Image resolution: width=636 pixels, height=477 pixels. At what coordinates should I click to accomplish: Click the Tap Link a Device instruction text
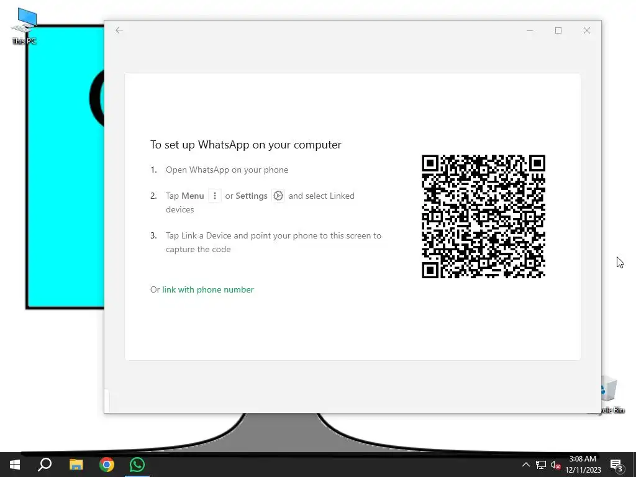click(x=273, y=242)
